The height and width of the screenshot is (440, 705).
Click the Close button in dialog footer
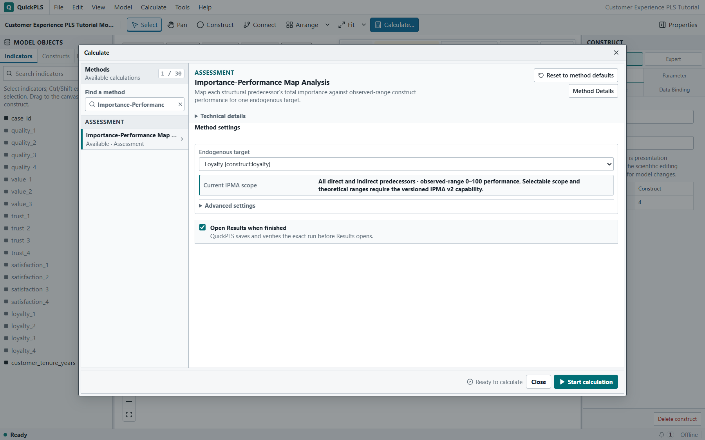tap(539, 382)
